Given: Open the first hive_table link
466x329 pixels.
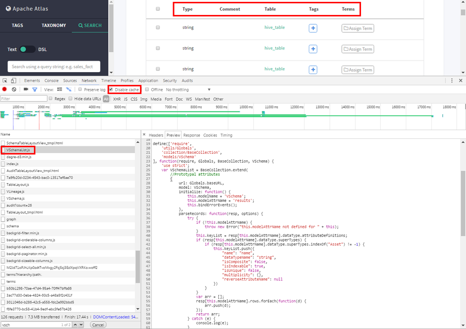Looking at the screenshot, I should click(x=274, y=27).
